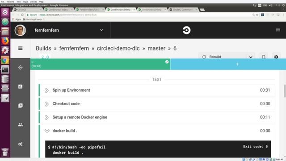The width and height of the screenshot is (286, 161).
Task: Open the hamburger menu at top right
Action: (x=278, y=30)
